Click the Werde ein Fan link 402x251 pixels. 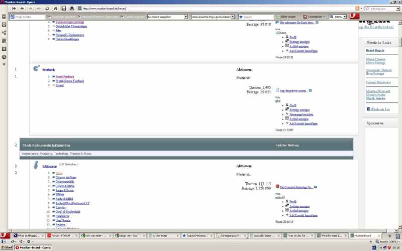[380, 109]
